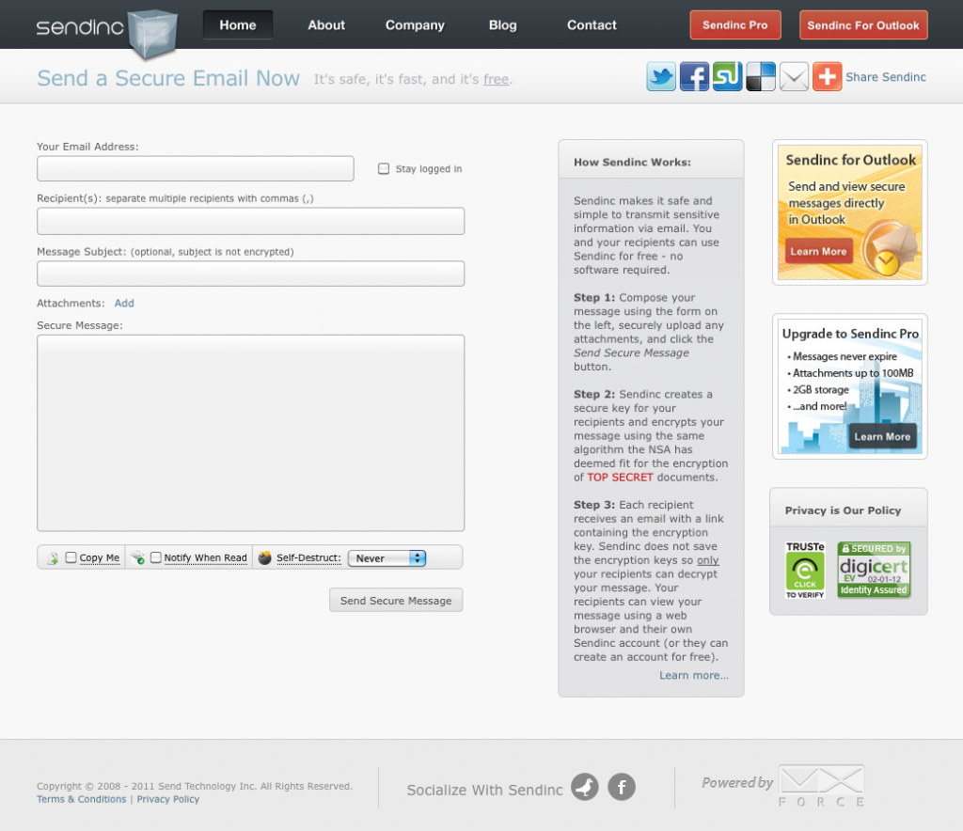Click Learn More in Outlook ad
The image size is (963, 831).
(818, 251)
